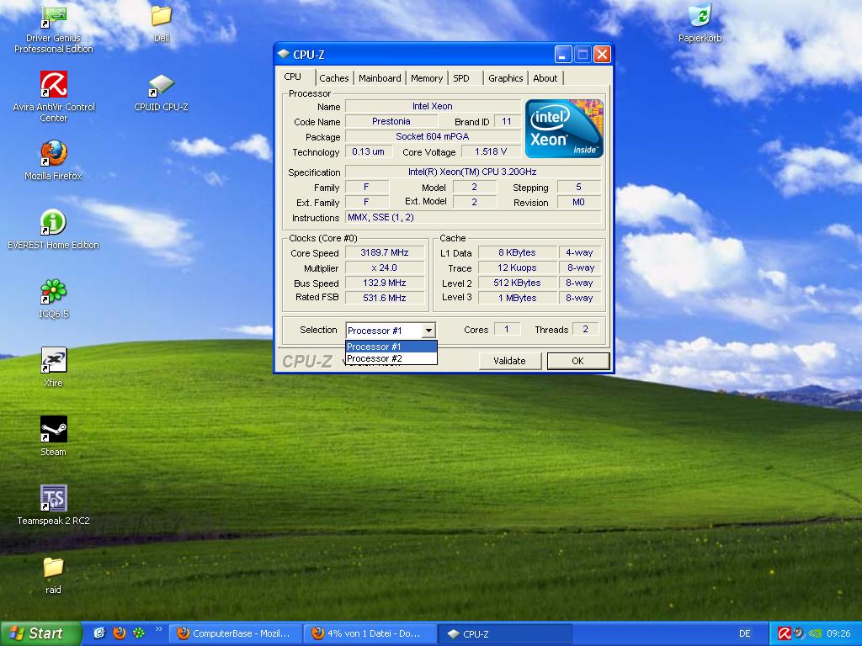Click Specification field Intel(R) Xeon(TM) CPU 3.20GHz

(x=473, y=172)
